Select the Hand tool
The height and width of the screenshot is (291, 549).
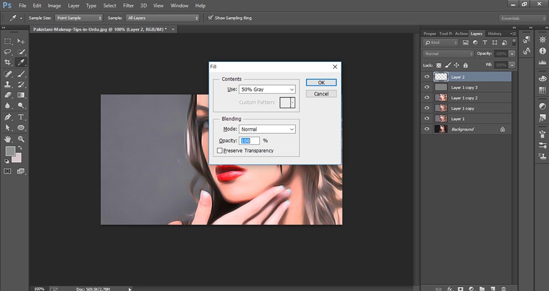tap(8, 139)
